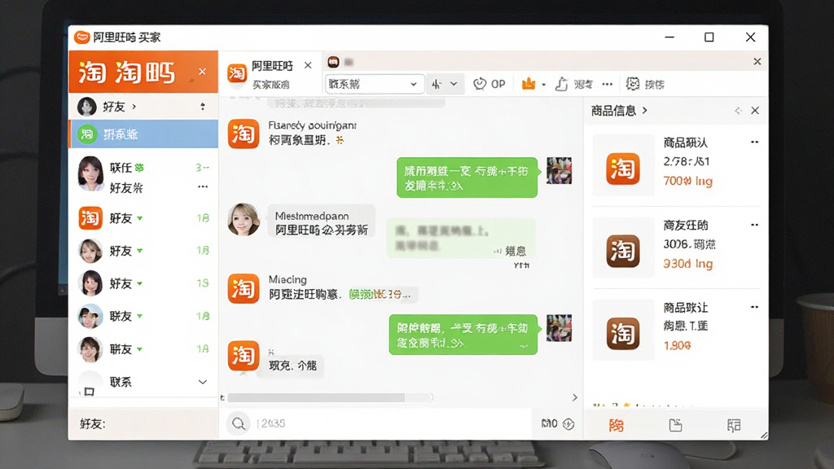Click the lower green outgoing message bubble

click(x=463, y=335)
